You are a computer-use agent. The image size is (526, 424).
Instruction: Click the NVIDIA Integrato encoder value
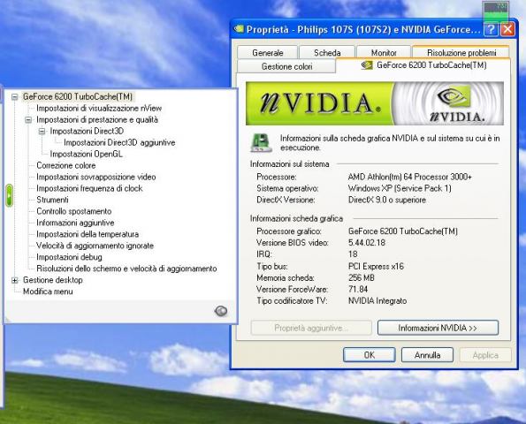377,300
